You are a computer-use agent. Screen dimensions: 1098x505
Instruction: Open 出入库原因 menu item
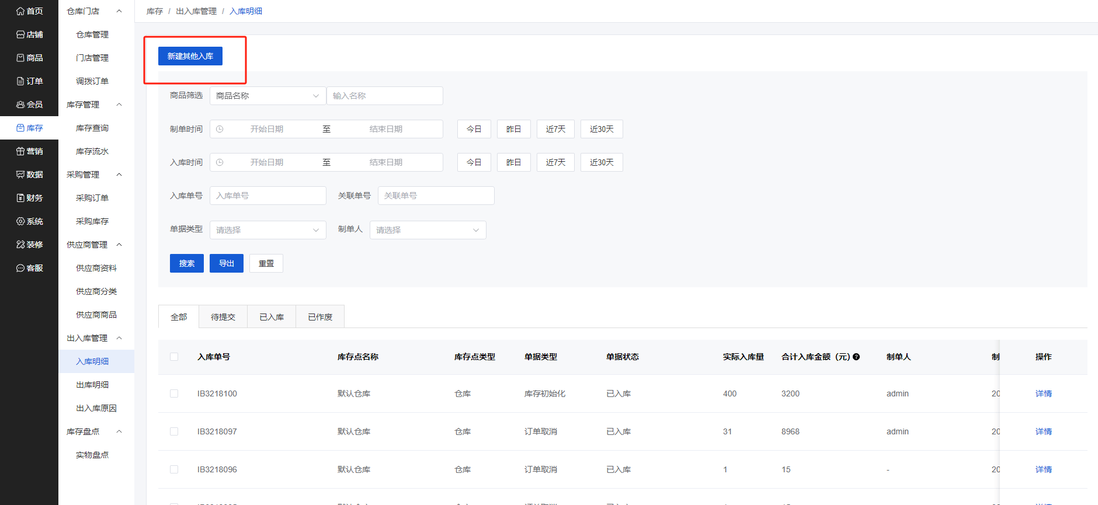tap(96, 408)
